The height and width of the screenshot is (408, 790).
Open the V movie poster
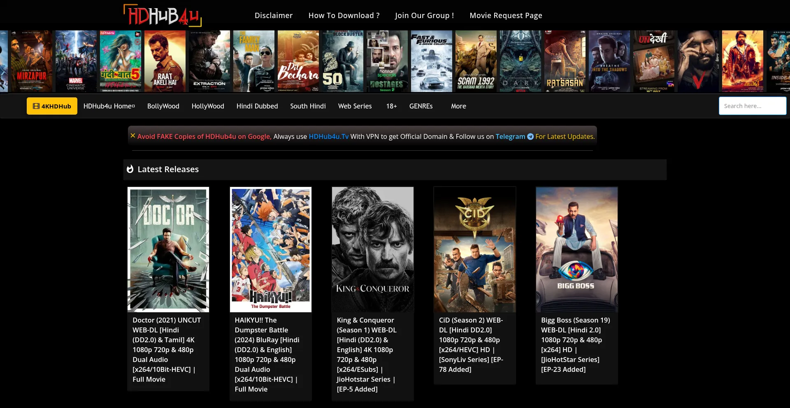coord(698,61)
